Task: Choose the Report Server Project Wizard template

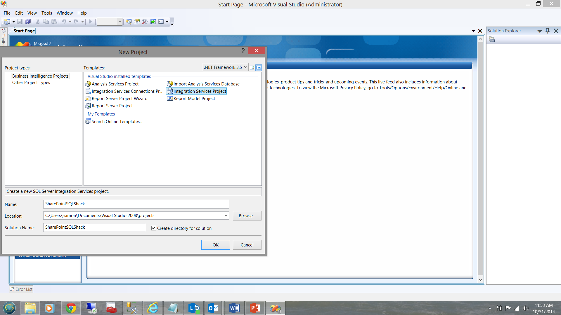Action: point(119,99)
